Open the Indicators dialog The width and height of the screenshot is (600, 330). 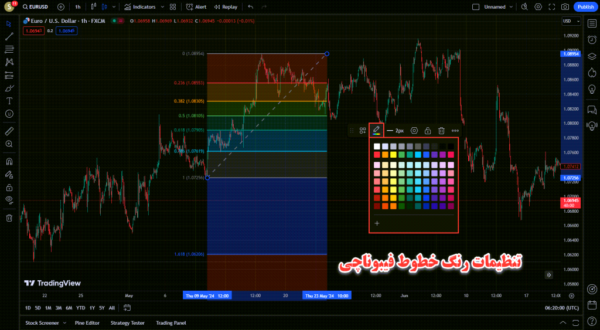coord(140,7)
